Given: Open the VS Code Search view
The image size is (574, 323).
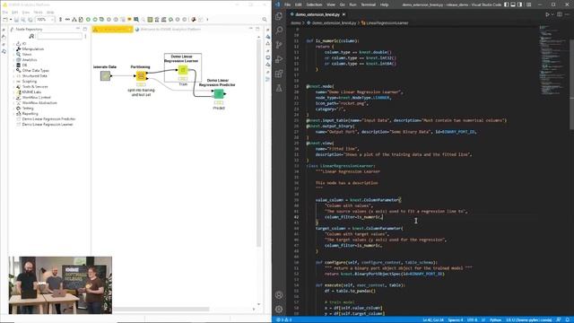Looking at the screenshot, I should point(279,31).
